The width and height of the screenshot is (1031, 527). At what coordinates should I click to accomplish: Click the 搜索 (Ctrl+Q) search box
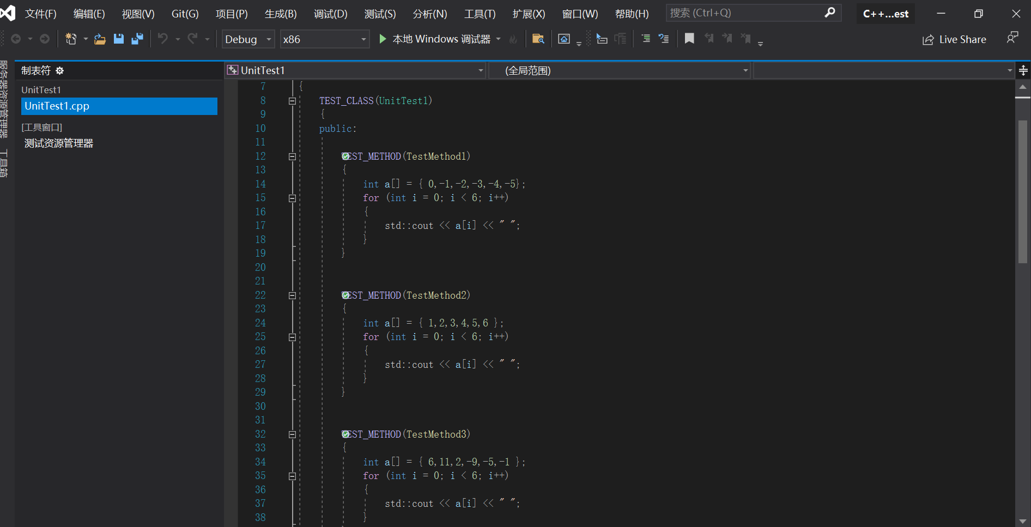(754, 13)
